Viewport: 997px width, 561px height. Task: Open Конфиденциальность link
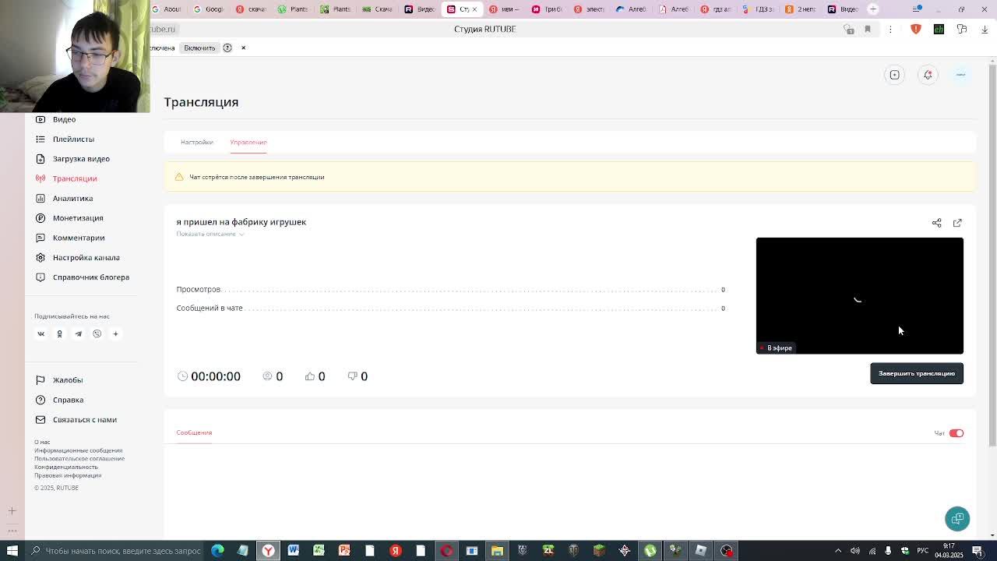66,467
